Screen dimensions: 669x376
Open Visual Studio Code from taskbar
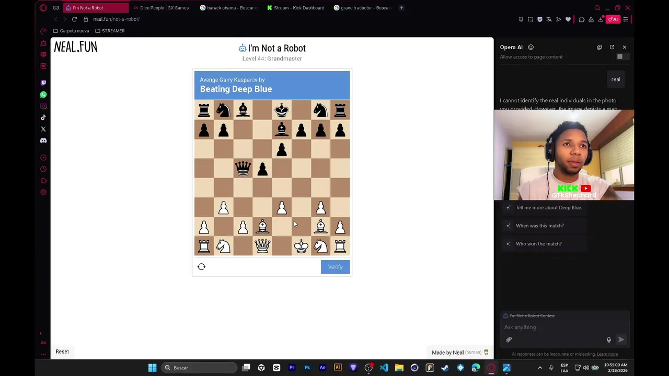[x=384, y=368]
